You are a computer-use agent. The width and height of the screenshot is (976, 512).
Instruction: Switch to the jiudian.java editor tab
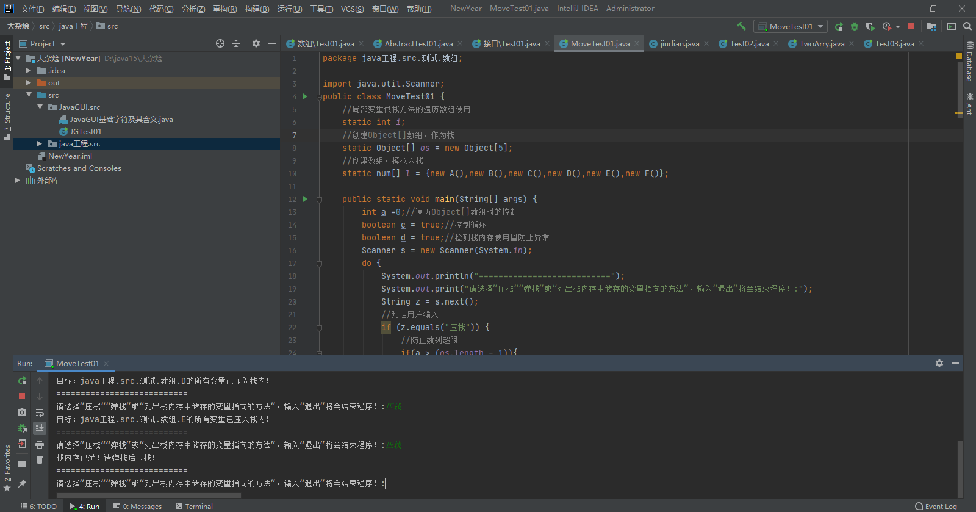679,44
